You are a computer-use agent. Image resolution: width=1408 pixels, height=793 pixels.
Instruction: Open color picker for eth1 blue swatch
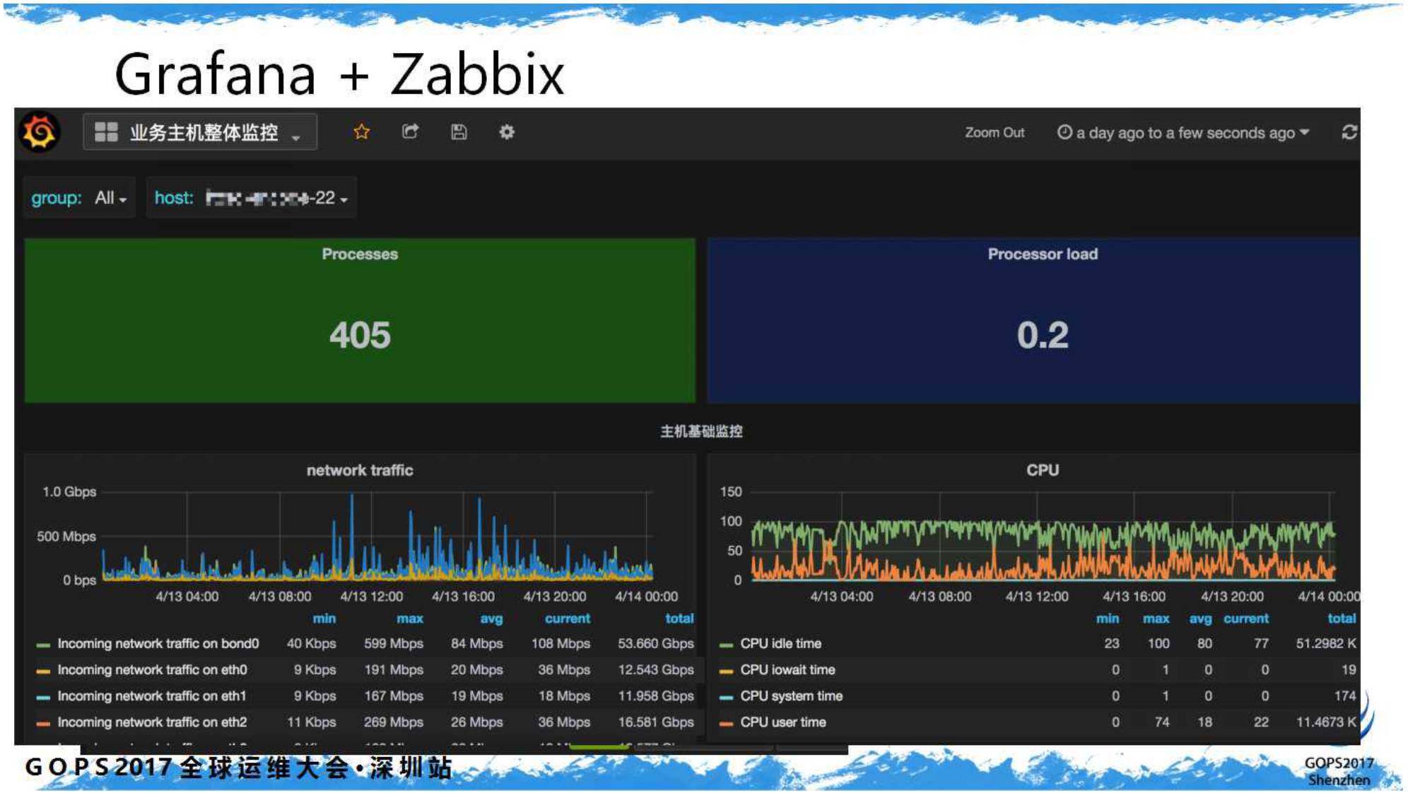pos(43,697)
